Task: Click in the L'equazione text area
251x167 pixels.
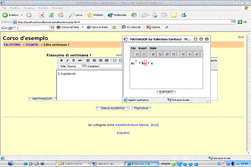Action: [89, 85]
